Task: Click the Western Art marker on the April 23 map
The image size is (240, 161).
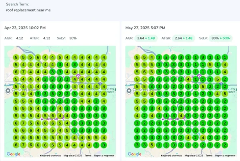Action: pos(63,117)
